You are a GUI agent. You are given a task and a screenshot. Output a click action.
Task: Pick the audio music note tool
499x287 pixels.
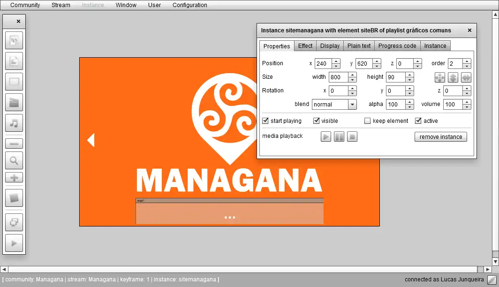(14, 123)
